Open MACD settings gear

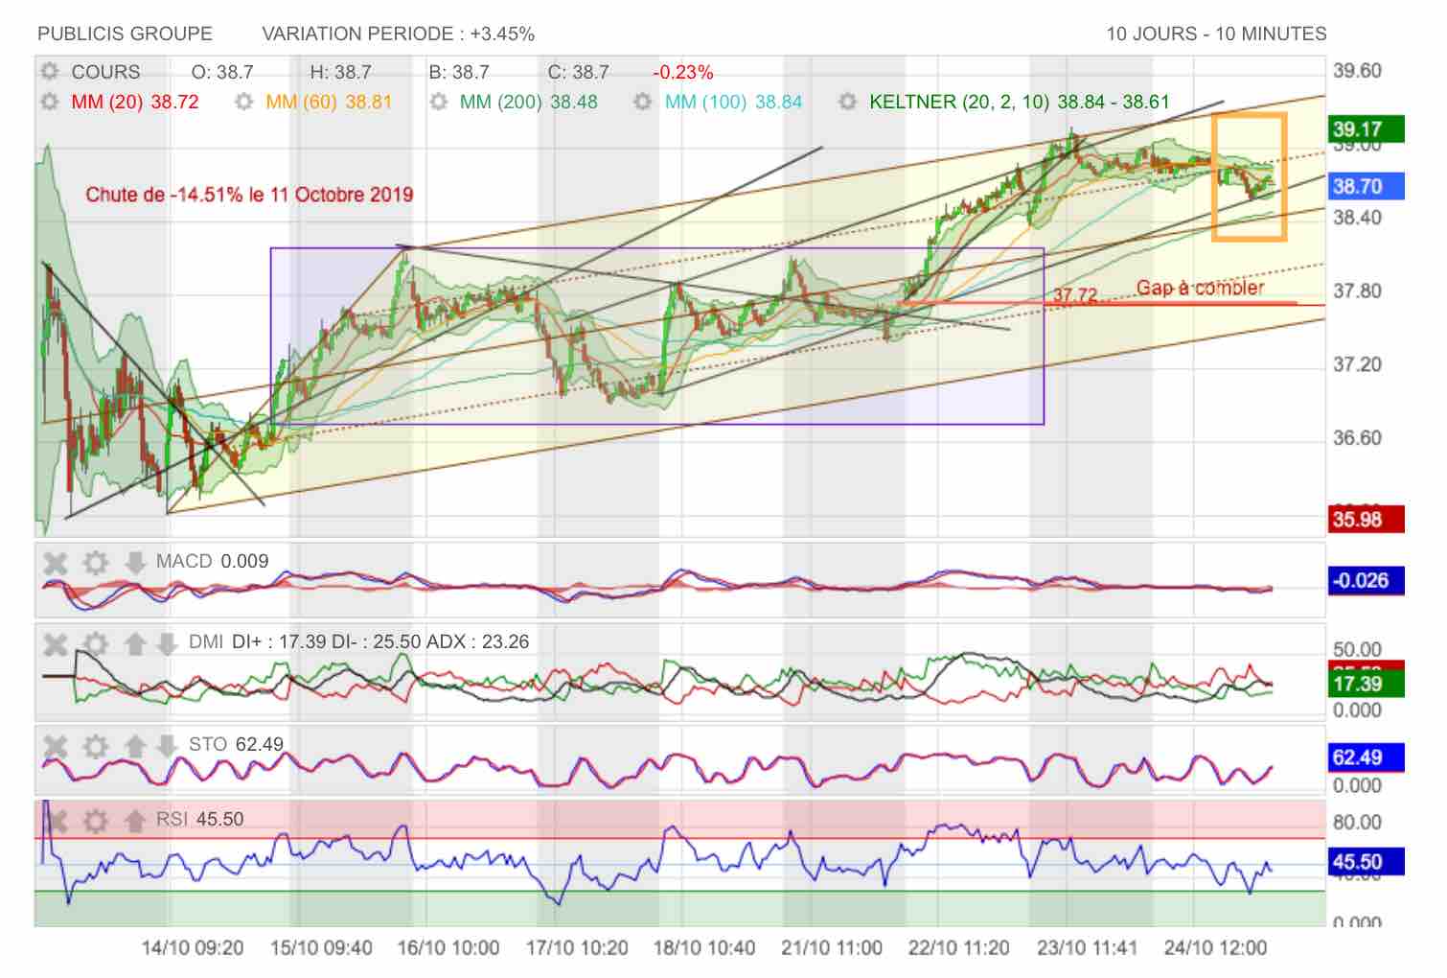(x=95, y=563)
